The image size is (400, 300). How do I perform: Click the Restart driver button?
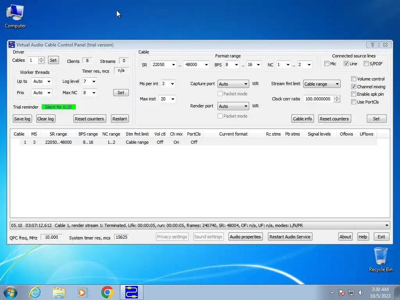coord(120,119)
